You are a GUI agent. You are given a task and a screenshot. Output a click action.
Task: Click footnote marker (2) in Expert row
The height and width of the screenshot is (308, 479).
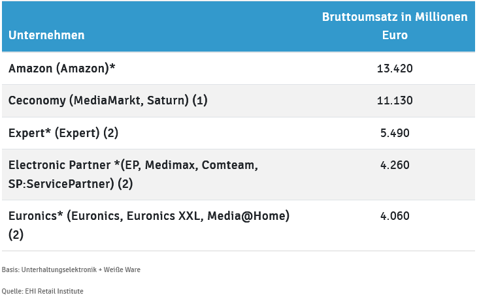tap(110, 133)
